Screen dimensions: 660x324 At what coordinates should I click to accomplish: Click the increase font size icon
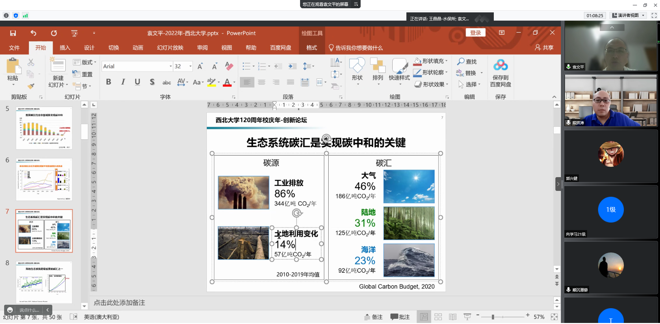[x=200, y=66]
